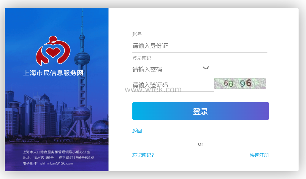Open the 忘记密码? link
306x179 pixels.
143,155
